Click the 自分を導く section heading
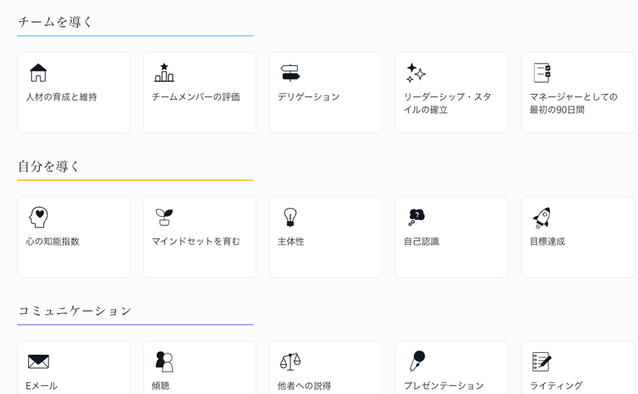Screen dimensions: 638x394 49,166
